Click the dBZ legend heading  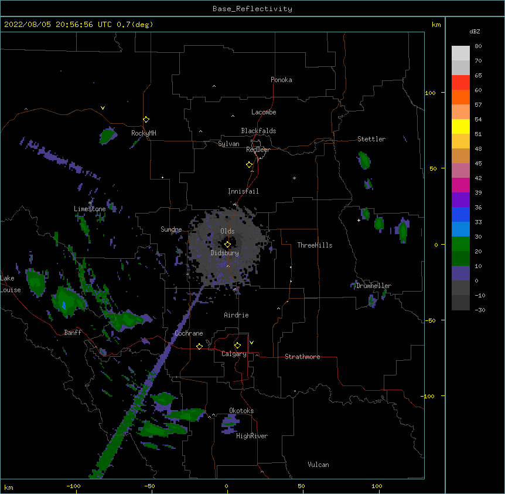pyautogui.click(x=475, y=31)
